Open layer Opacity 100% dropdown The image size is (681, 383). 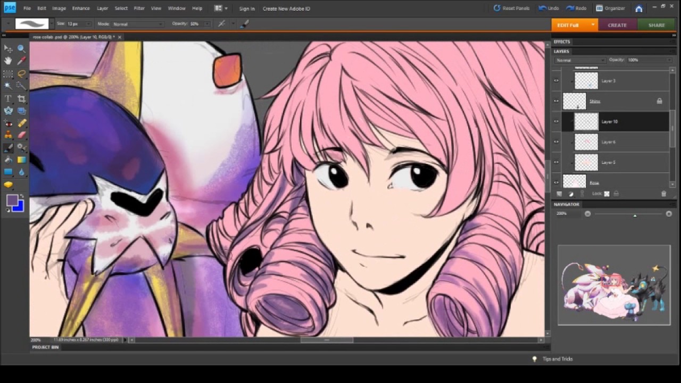(x=669, y=60)
